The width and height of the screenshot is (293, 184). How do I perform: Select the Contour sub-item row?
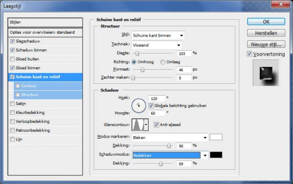click(x=48, y=86)
